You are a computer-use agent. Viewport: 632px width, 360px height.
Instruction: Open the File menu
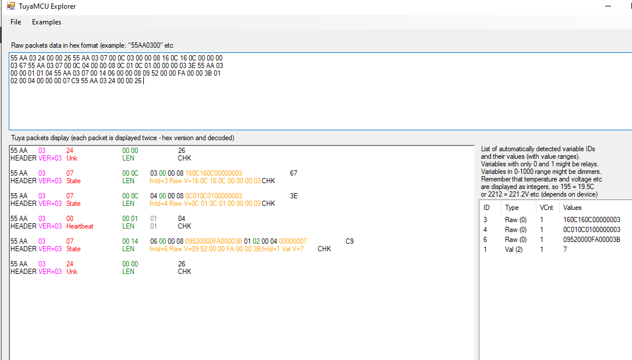(x=16, y=22)
